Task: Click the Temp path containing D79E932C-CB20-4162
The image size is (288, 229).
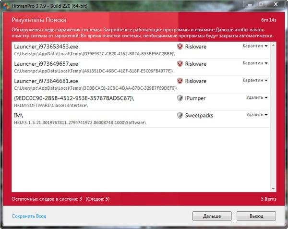Action: (95, 54)
